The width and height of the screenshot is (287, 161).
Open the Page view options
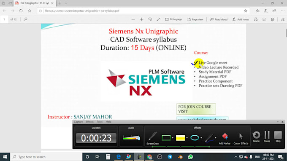[x=195, y=19]
